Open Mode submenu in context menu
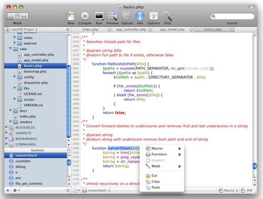 pos(162,166)
